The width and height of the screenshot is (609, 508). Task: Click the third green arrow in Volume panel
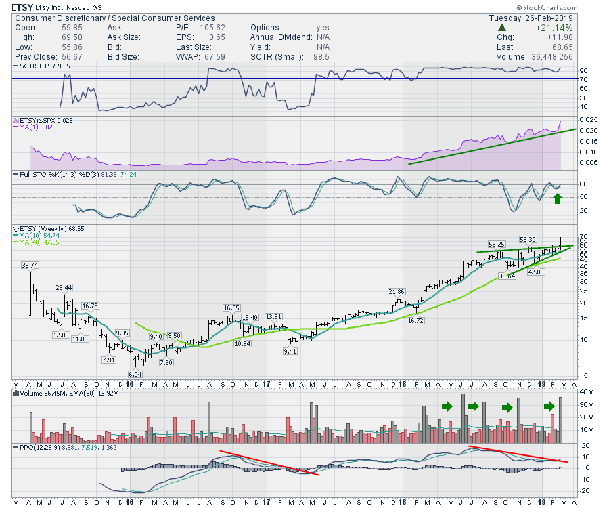pos(507,407)
